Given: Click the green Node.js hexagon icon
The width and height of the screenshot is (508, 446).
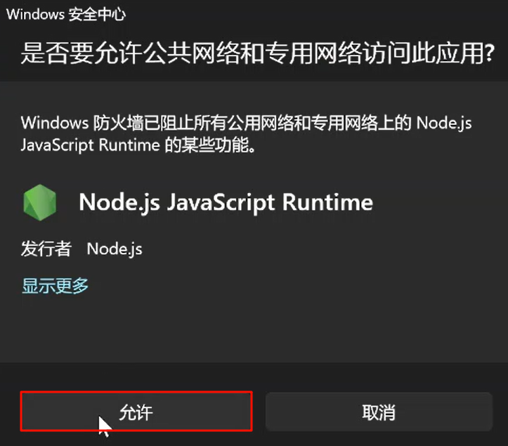Looking at the screenshot, I should click(40, 202).
